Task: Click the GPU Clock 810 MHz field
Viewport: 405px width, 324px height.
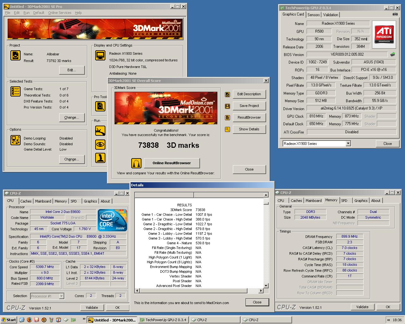Action: [x=316, y=116]
